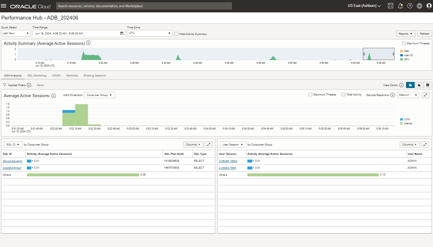Click the Oracle Cloud logo
Image resolution: width=433 pixels, height=247 pixels.
tap(30, 6)
